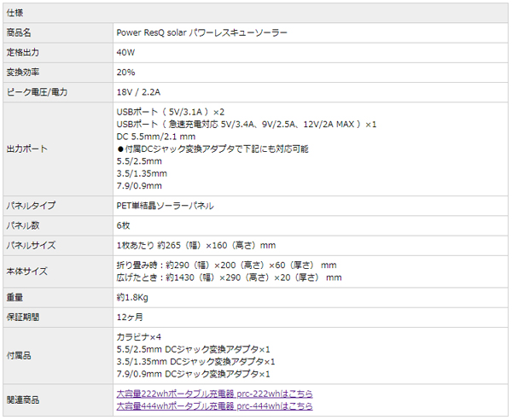Image resolution: width=512 pixels, height=420 pixels.
Task: Select the 商品名 row label
Action: click(58, 32)
